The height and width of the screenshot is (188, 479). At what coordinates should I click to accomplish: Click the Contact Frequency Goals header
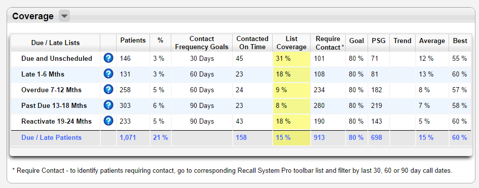[202, 43]
